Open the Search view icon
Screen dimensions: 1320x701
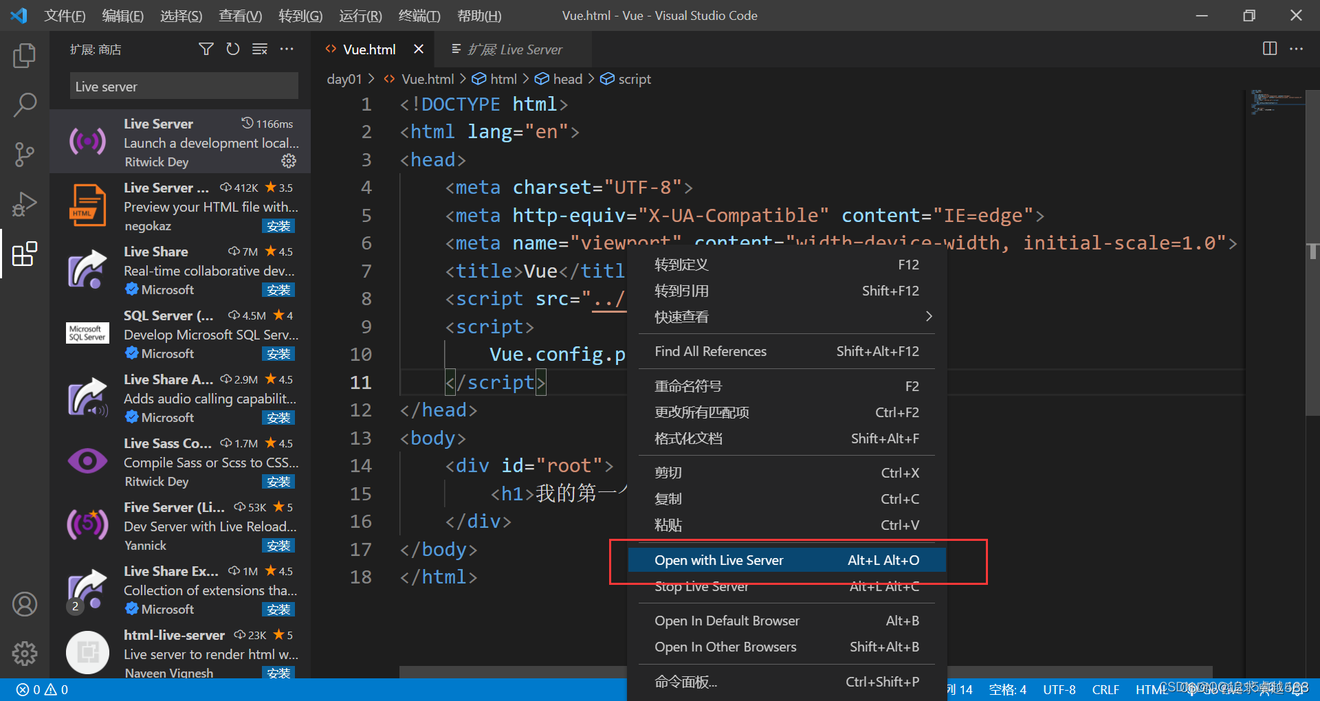click(25, 104)
